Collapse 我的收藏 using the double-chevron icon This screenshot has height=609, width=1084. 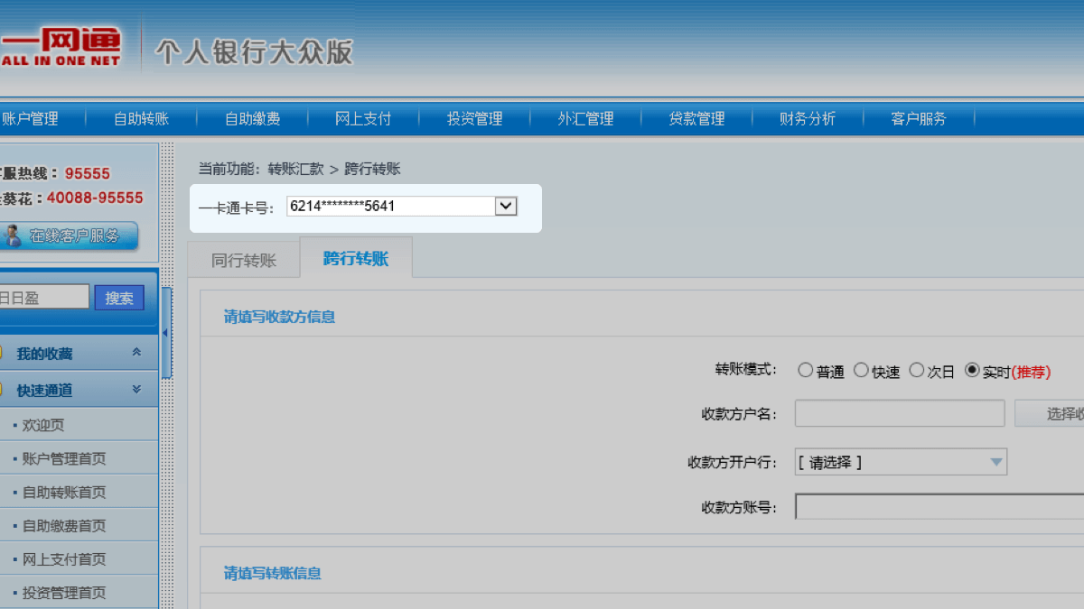136,353
